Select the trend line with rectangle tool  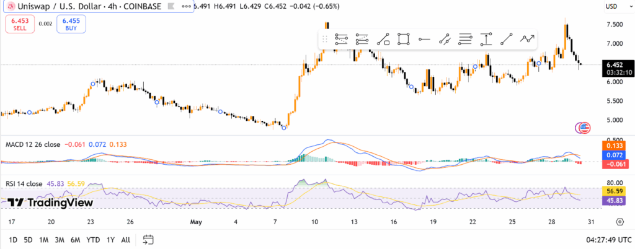pos(383,39)
